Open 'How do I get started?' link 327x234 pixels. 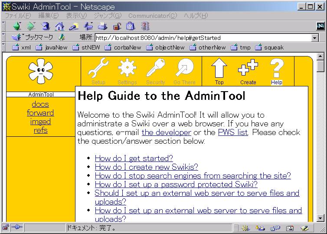[x=134, y=158]
